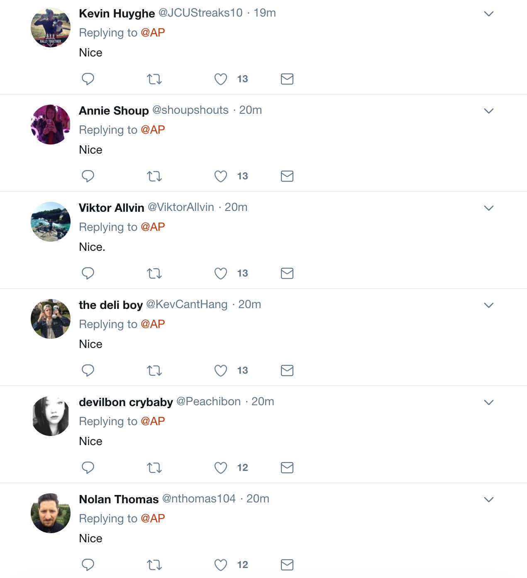
Task: Open the deli boy's avatar
Action: (51, 319)
